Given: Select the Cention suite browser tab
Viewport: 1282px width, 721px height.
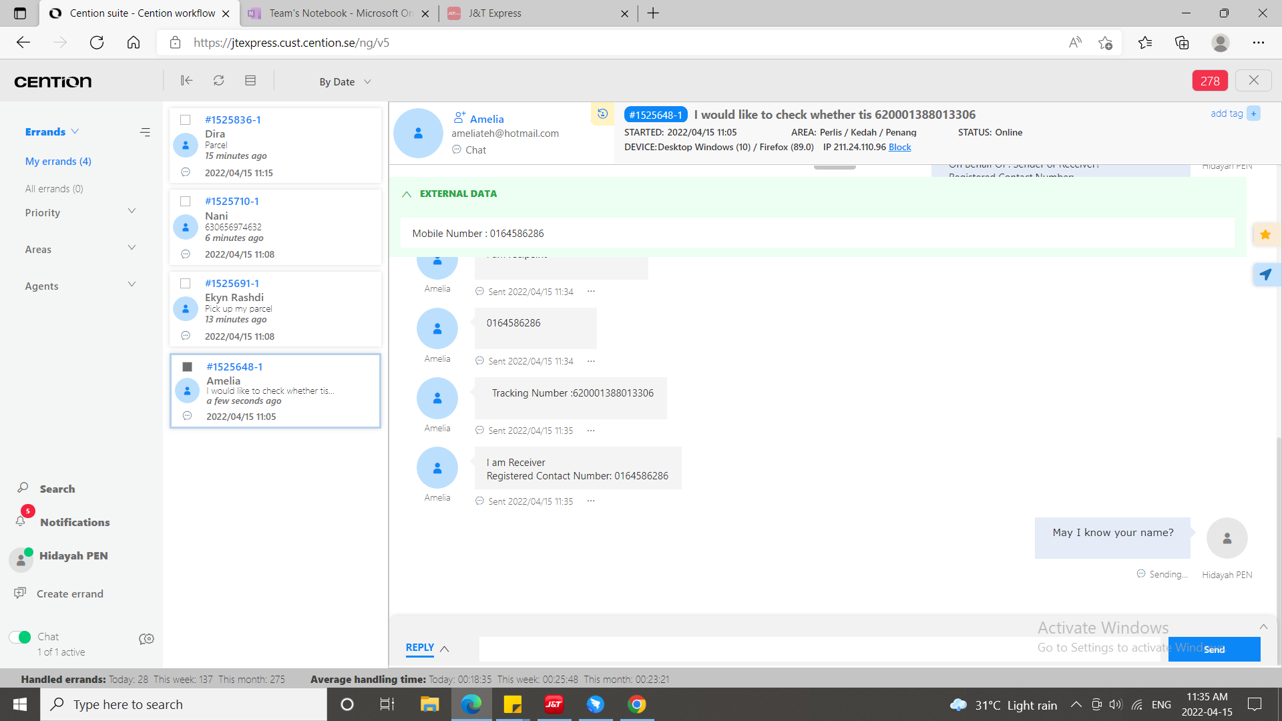Looking at the screenshot, I should pyautogui.click(x=139, y=13).
